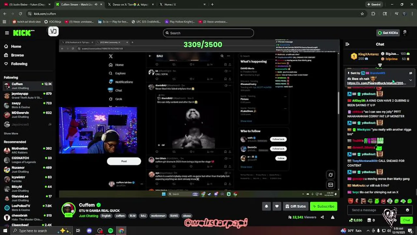Select GiannieLee recommended channel

pyautogui.click(x=28, y=198)
